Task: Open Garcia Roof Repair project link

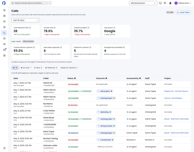Action: (173, 98)
